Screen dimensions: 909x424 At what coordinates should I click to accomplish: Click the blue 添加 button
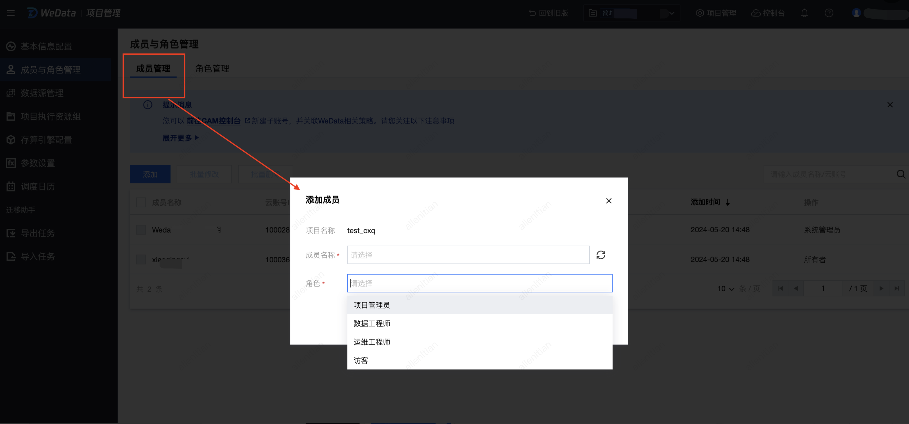pyautogui.click(x=150, y=174)
